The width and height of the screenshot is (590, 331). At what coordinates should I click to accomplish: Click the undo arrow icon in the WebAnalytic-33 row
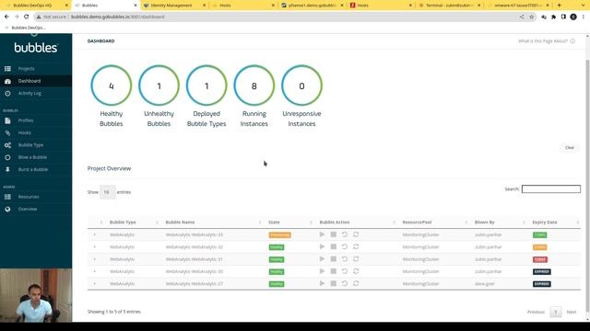[x=345, y=234]
